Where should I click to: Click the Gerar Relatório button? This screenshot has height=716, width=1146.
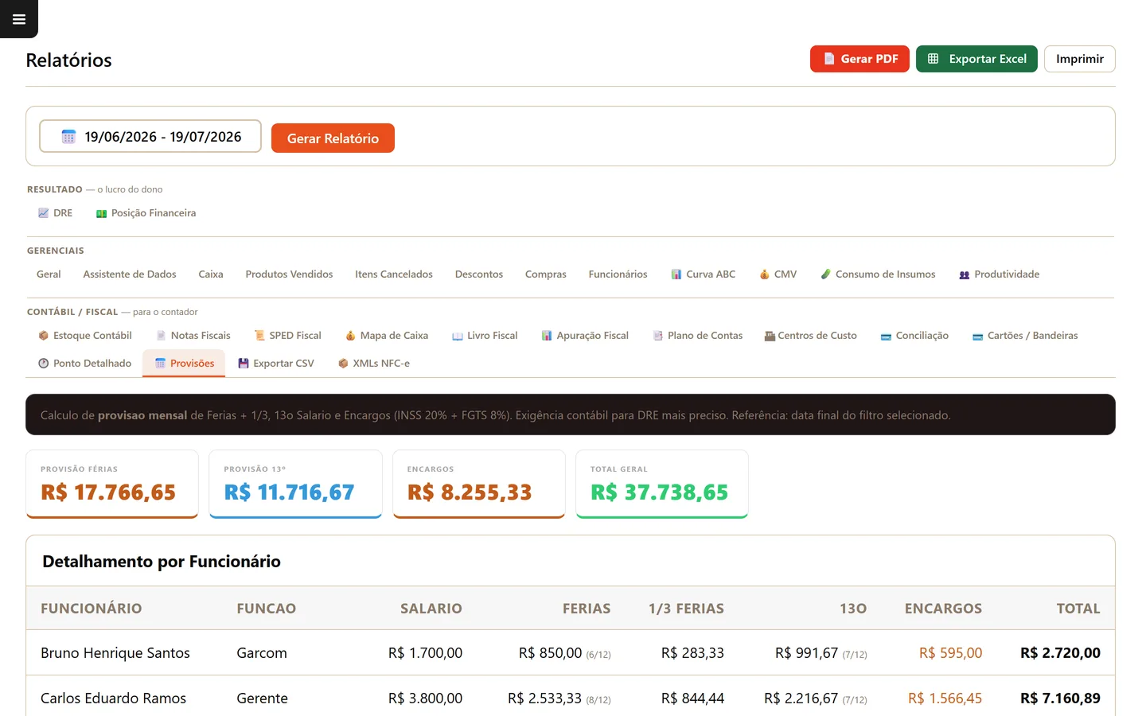(x=333, y=138)
